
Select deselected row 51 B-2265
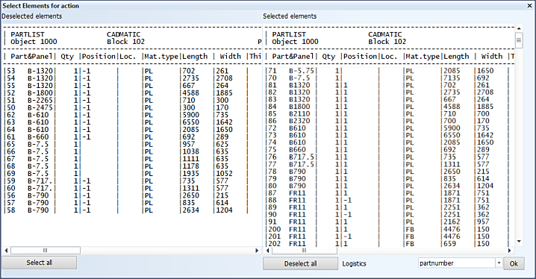(x=132, y=100)
